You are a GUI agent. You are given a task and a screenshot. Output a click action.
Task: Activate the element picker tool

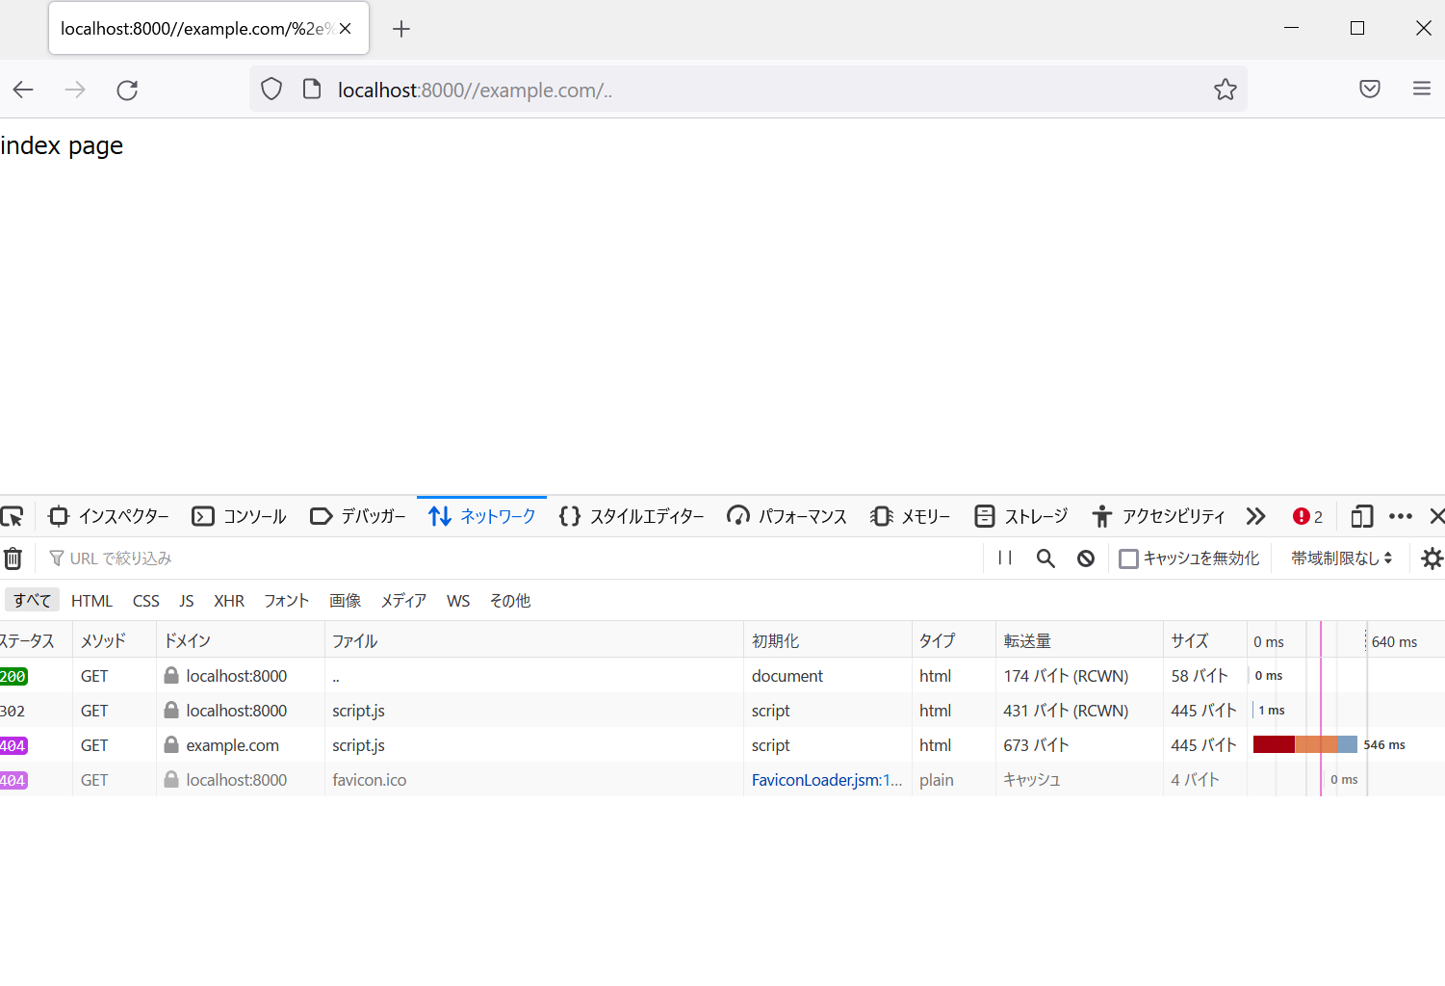[x=13, y=517]
